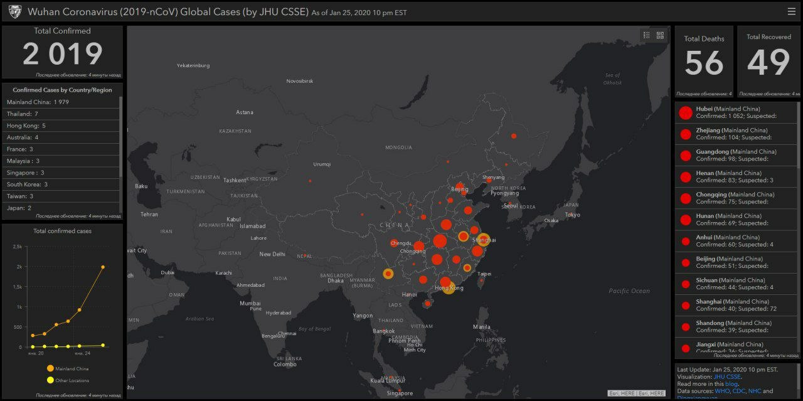Select the Zhejiang Confirmed: 104 entry

coord(735,134)
